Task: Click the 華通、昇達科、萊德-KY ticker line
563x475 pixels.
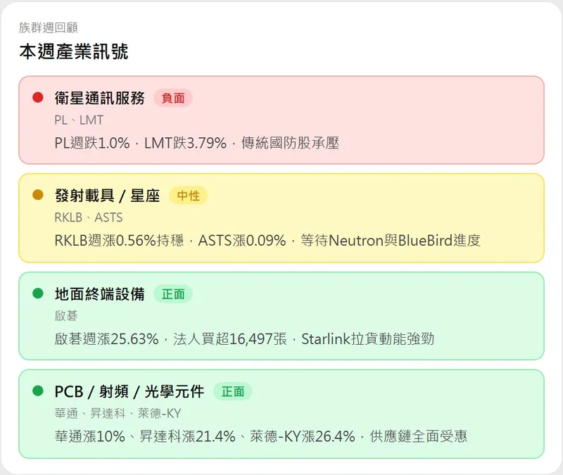Action: tap(118, 414)
